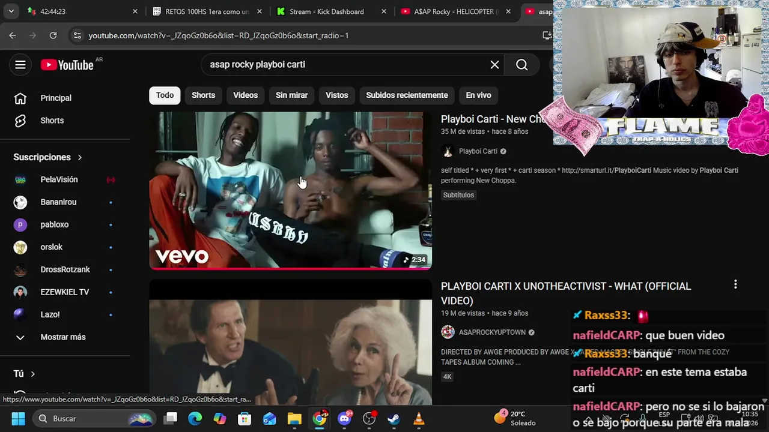769x432 pixels.
Task: Select the Sin mirar filter chip
Action: tap(291, 95)
